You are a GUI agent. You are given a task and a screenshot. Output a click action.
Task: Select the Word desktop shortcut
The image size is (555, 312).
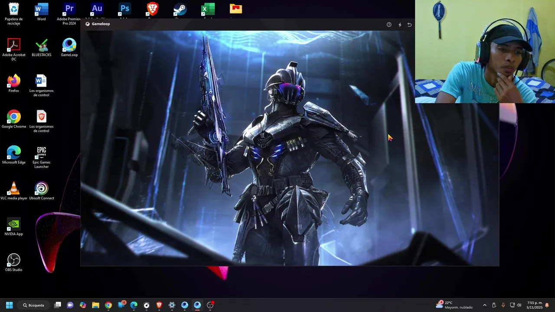(41, 12)
